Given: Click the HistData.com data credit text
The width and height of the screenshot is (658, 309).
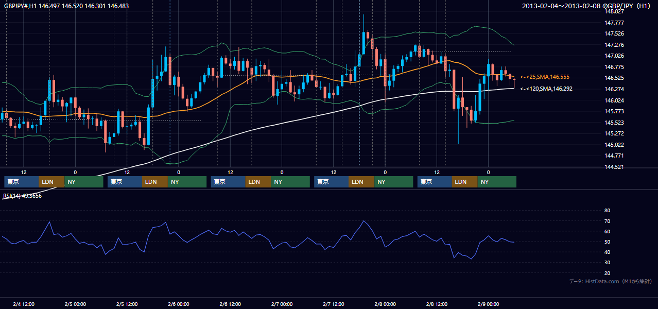Looking at the screenshot, I should pyautogui.click(x=611, y=281).
